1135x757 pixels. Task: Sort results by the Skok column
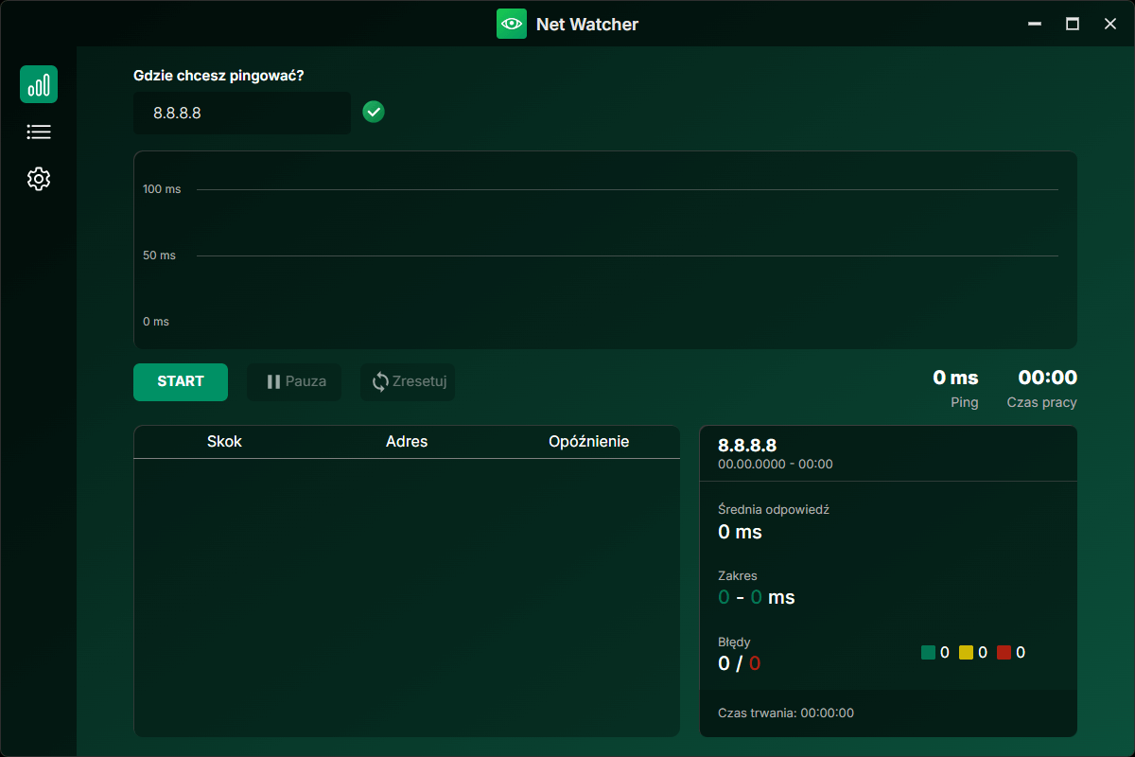tap(224, 441)
